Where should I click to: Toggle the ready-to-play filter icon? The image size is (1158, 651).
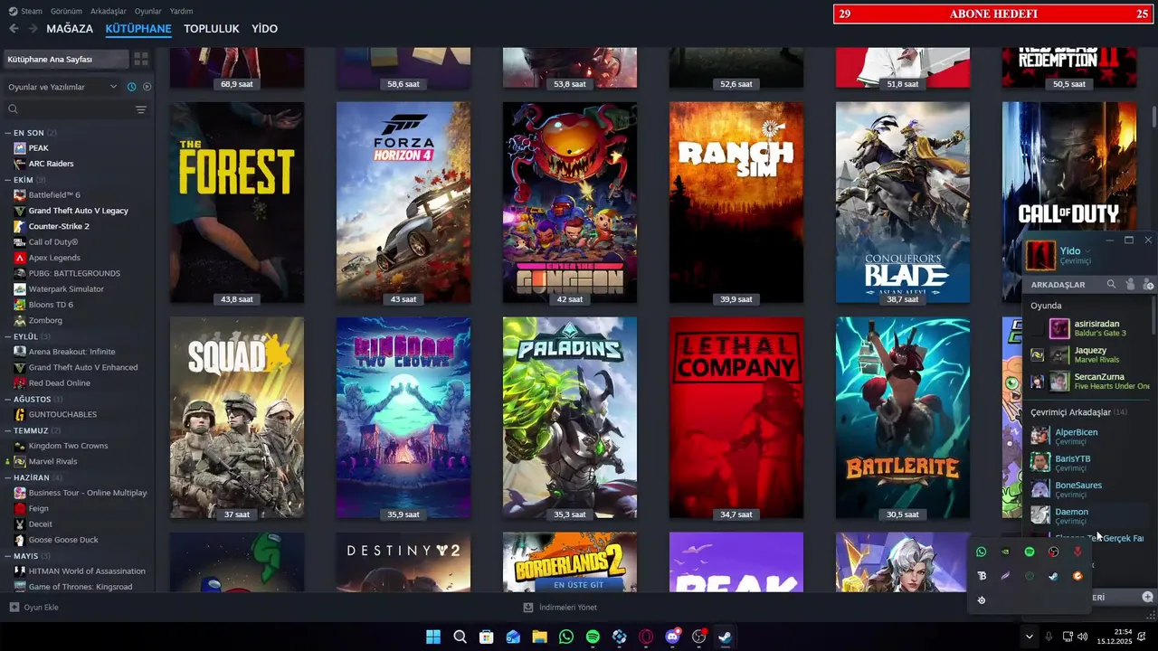point(147,87)
